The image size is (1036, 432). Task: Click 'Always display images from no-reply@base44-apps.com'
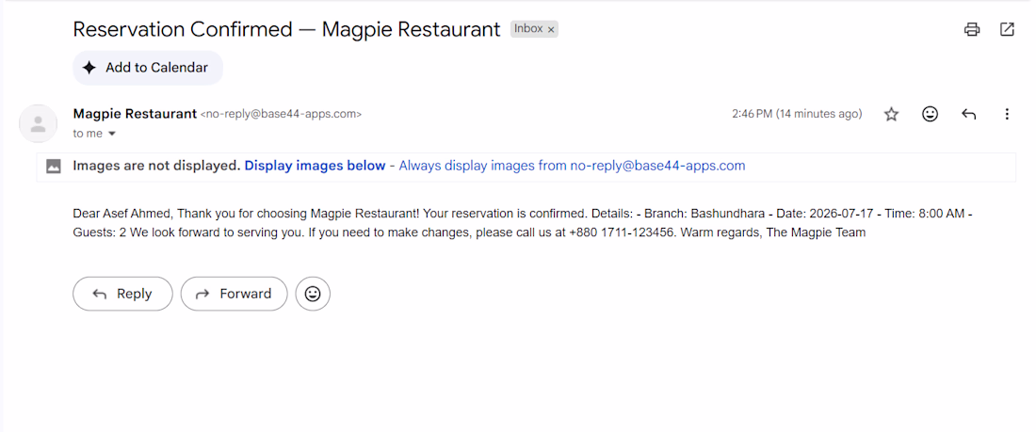[x=572, y=166]
